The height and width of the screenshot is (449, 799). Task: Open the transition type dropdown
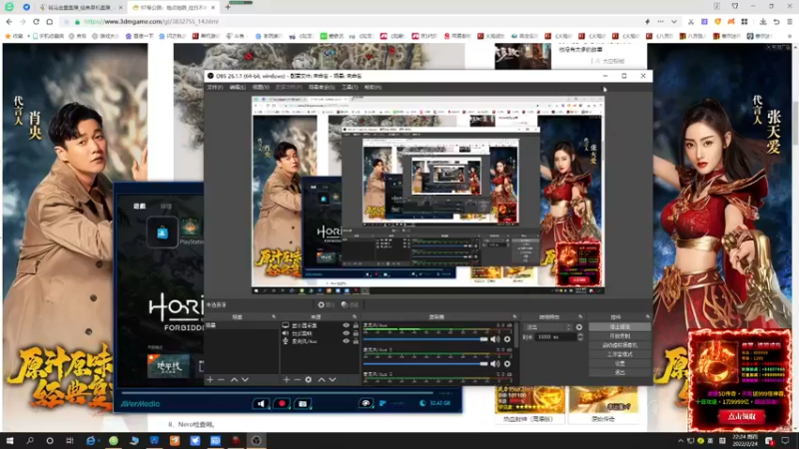[548, 327]
